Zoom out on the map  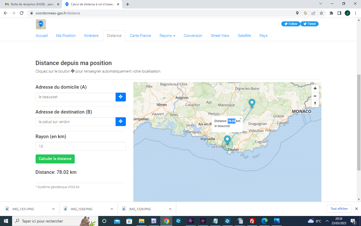click(315, 96)
